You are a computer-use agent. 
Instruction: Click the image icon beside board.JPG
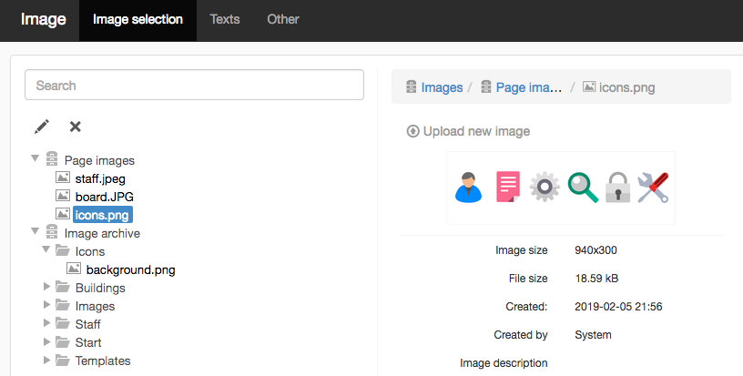pos(63,195)
